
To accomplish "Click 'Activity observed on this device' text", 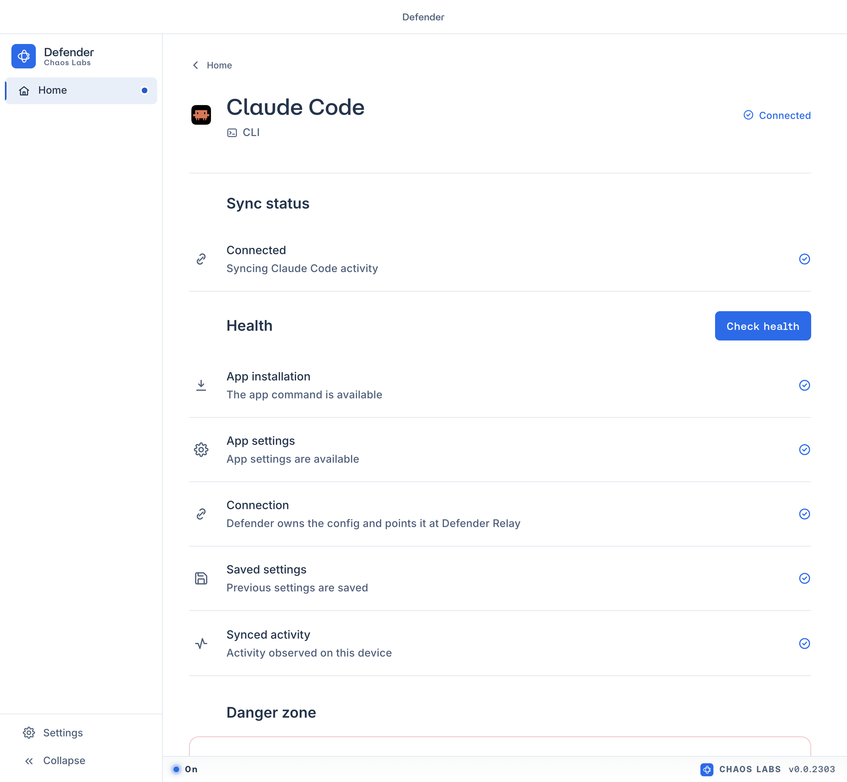I will click(309, 653).
